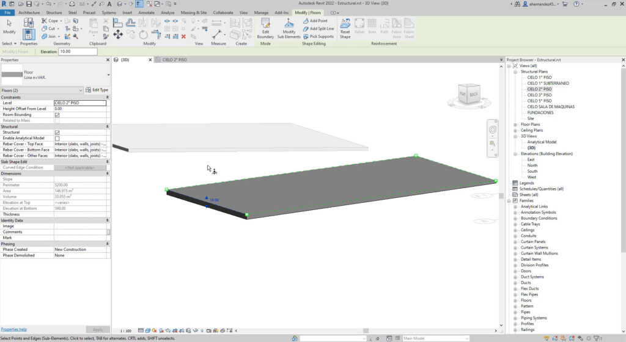Click the Reset Shape icon
The image size is (626, 342).
coord(345,28)
